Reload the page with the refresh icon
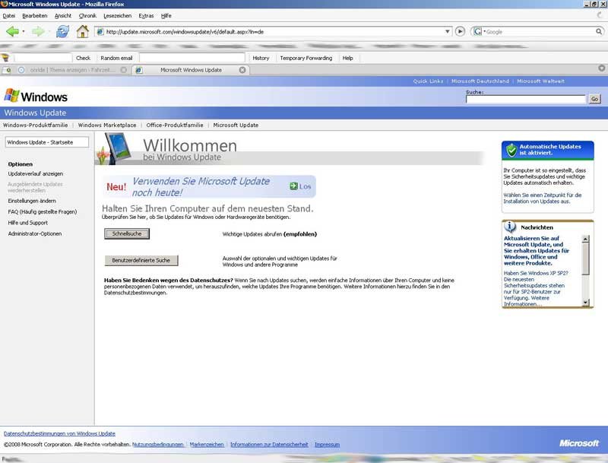The height and width of the screenshot is (463, 608). tap(62, 31)
